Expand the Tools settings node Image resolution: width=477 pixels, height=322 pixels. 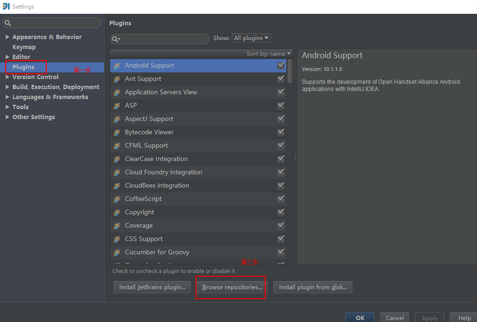7,107
